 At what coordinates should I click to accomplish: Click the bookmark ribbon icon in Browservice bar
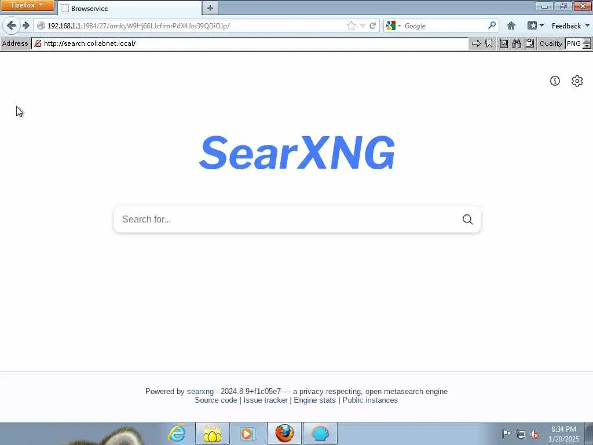point(489,43)
